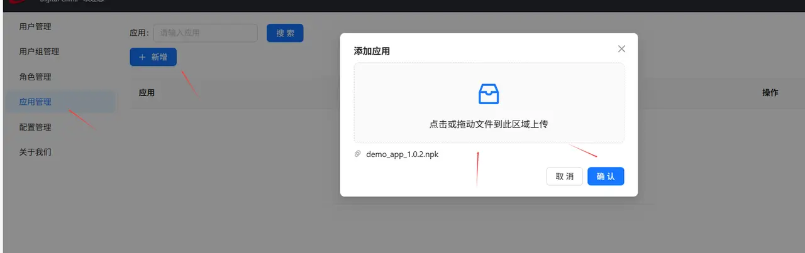Close the 添加应用 dialog with X
The image size is (805, 253).
[x=621, y=49]
